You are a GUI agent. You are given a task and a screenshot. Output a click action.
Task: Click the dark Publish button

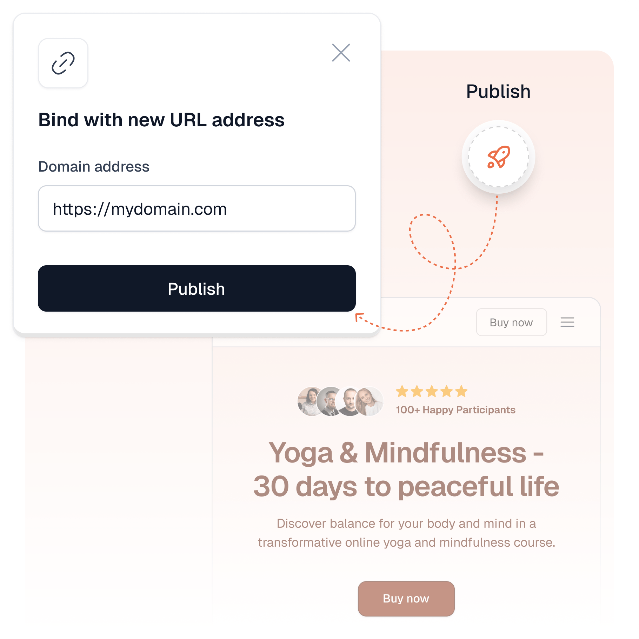[x=197, y=288]
